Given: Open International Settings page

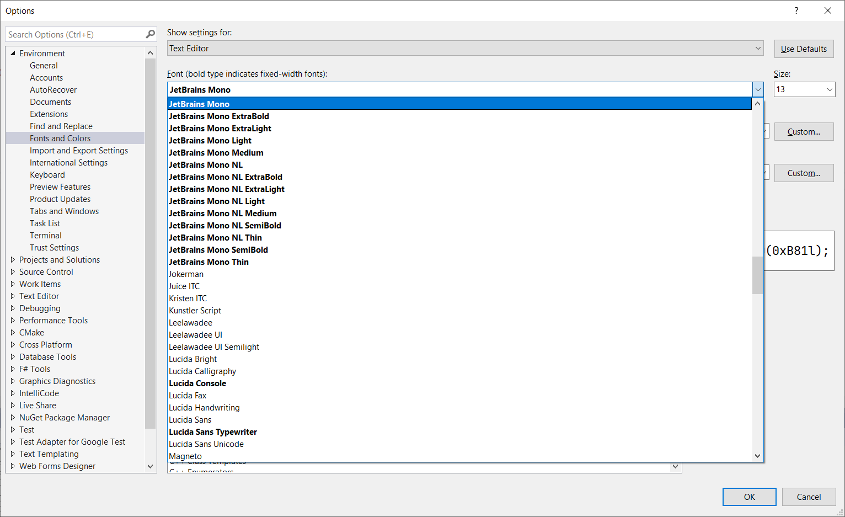Looking at the screenshot, I should [x=68, y=162].
